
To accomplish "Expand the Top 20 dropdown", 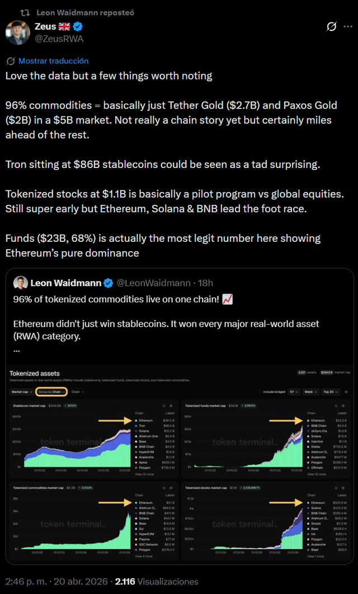I will click(x=329, y=392).
